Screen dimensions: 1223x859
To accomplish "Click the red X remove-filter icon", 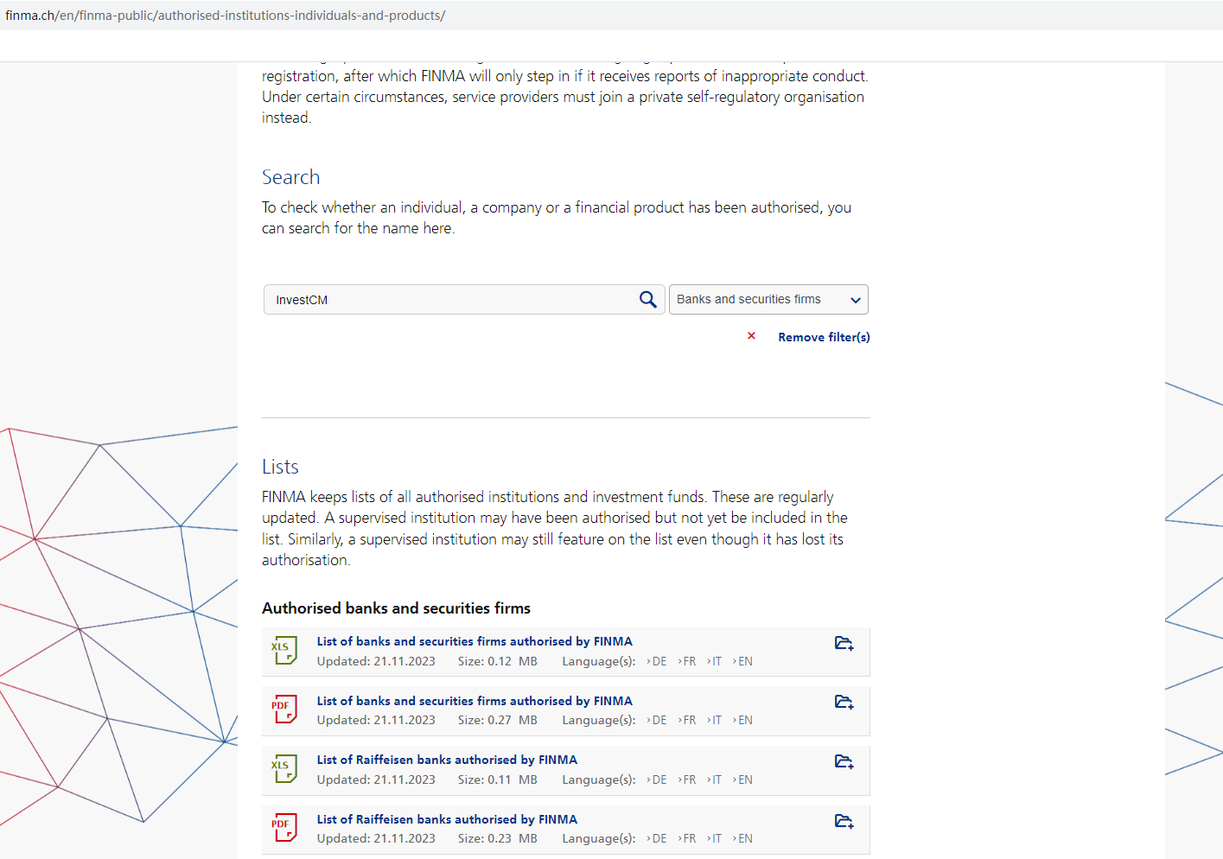I will pos(751,336).
